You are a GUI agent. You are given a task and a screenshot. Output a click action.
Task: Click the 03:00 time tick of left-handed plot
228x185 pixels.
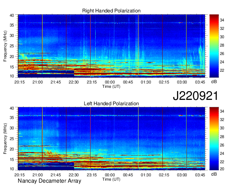click(182, 175)
